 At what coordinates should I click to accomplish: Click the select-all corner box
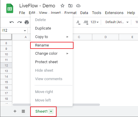[x=6, y=37]
